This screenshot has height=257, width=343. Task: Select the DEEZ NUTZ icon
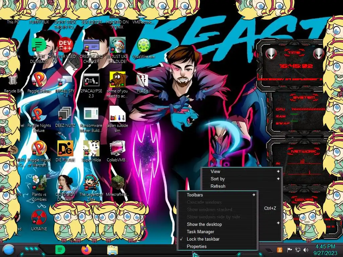coord(65,114)
